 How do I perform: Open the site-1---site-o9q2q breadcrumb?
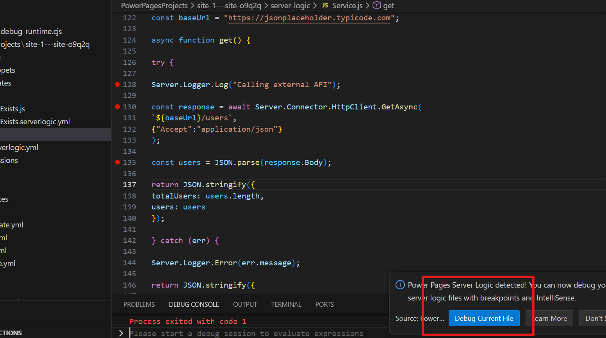229,5
